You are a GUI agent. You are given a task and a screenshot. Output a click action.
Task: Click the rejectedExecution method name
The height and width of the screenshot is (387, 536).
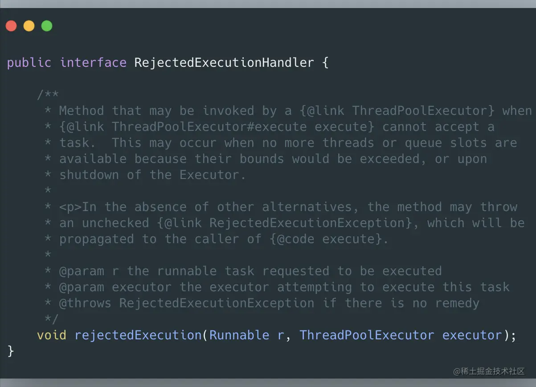(x=138, y=335)
